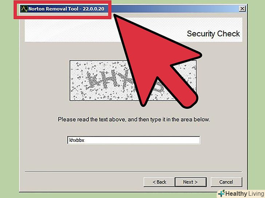Click the Norton icon in the title bar
Image resolution: width=265 pixels, height=198 pixels.
point(24,9)
